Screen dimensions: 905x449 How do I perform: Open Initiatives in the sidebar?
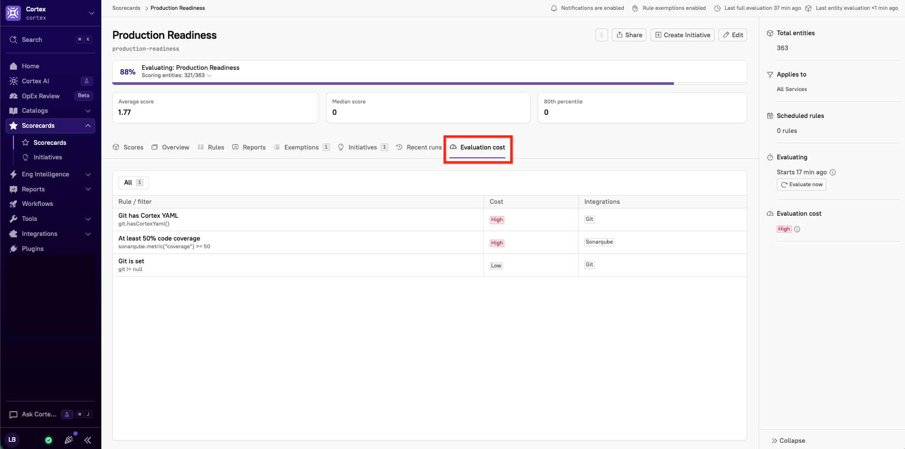[48, 157]
